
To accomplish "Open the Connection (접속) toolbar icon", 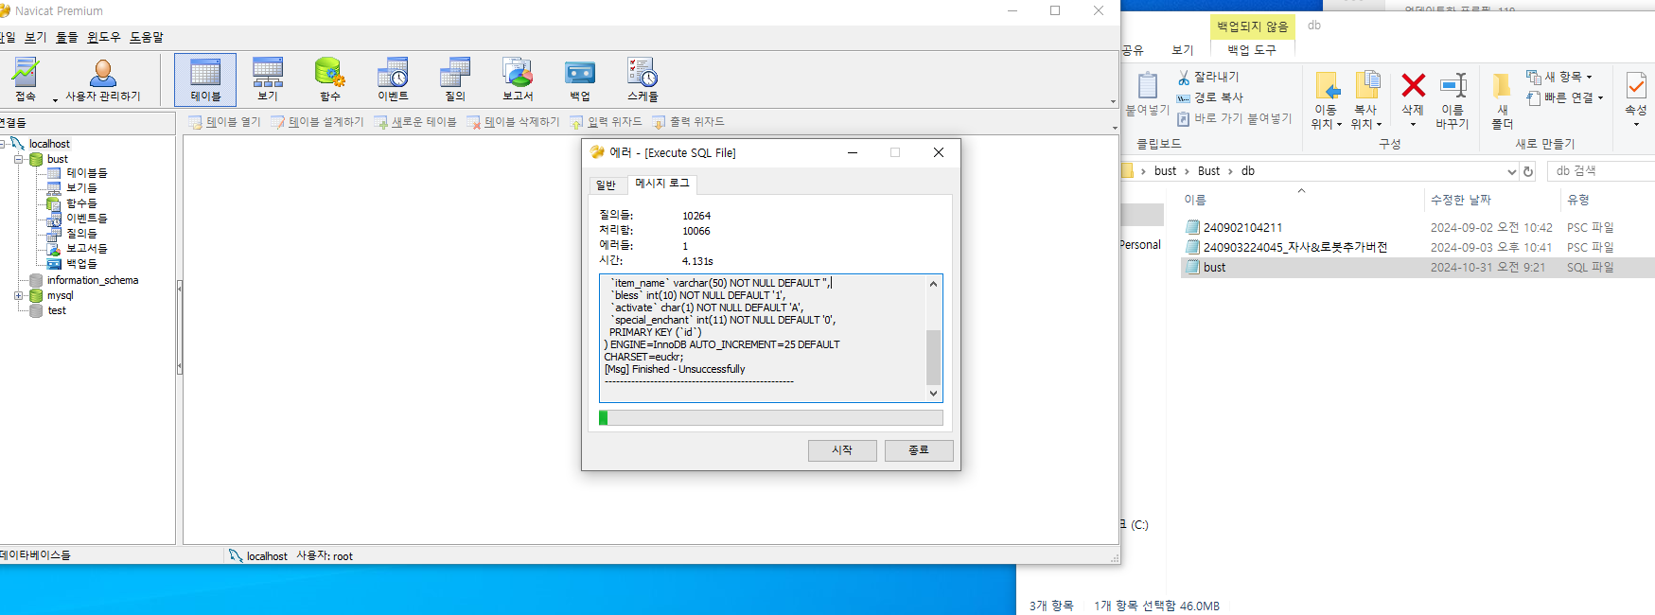I will click(x=26, y=79).
